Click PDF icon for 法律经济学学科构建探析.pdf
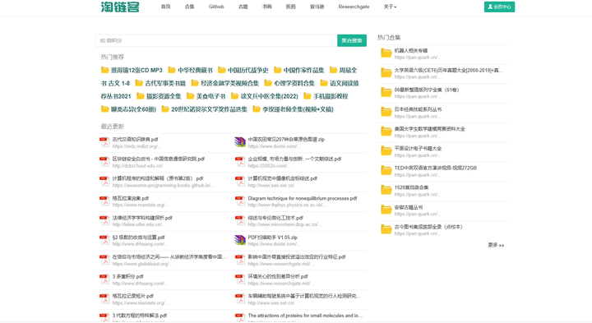This screenshot has height=323, width=592. coord(104,221)
